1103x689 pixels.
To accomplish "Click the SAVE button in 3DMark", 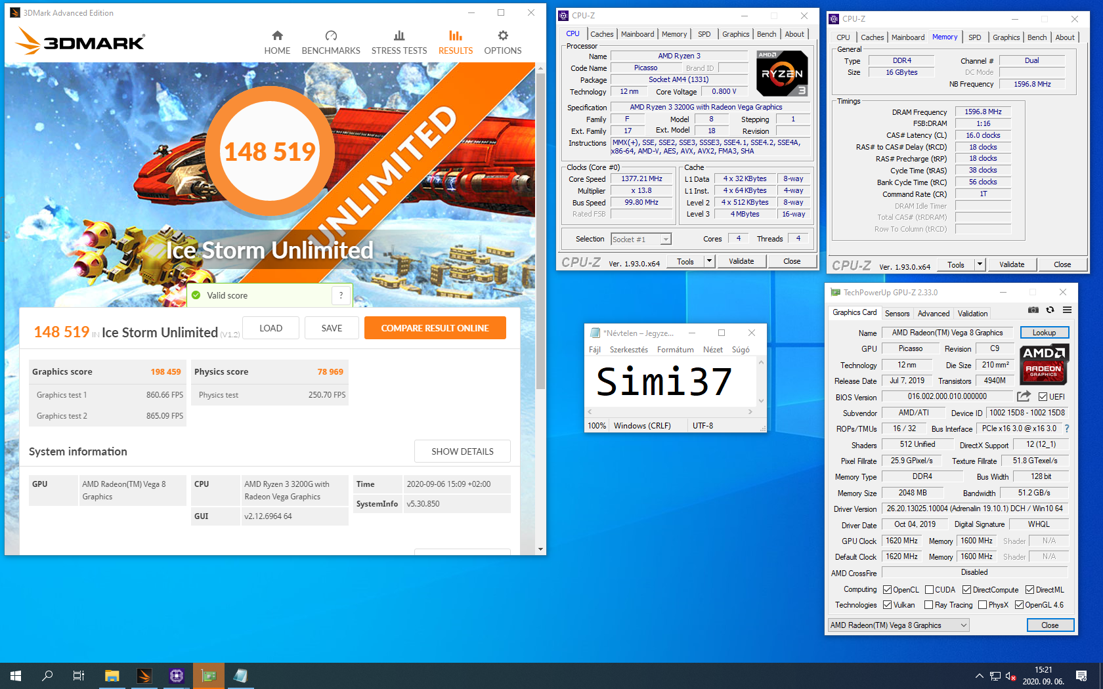I will tap(332, 328).
